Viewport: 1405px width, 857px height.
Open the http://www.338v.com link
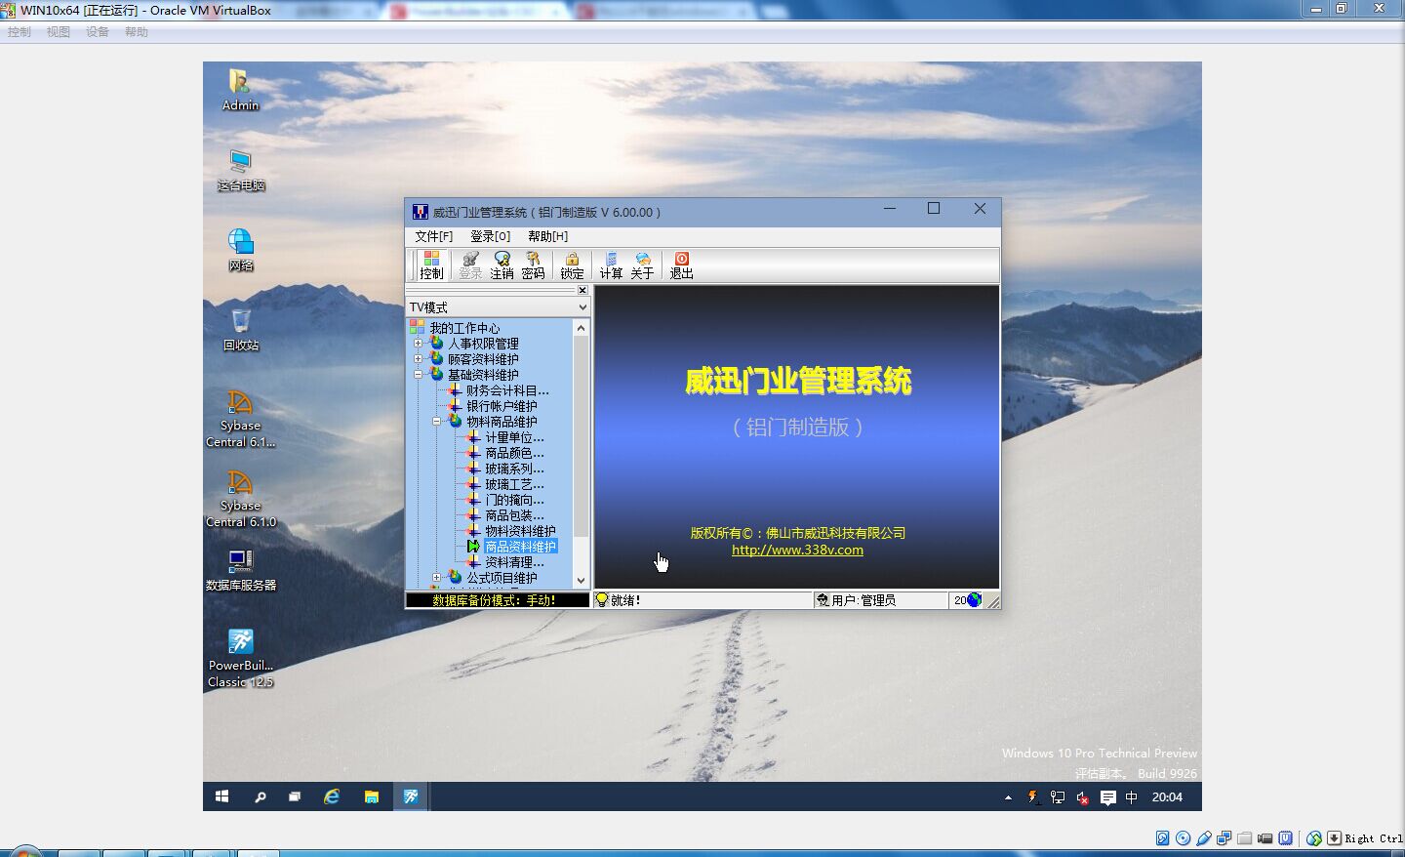coord(797,550)
